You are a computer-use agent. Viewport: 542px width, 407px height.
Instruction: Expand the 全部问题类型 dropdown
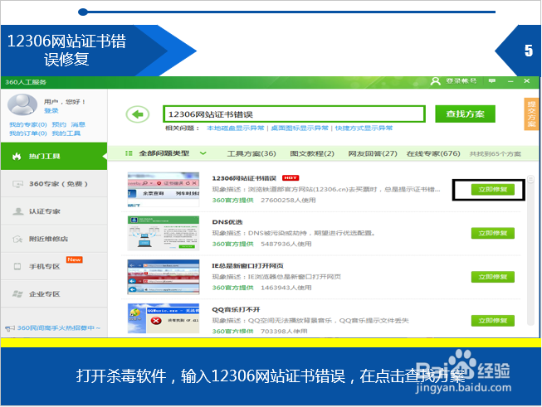[203, 153]
